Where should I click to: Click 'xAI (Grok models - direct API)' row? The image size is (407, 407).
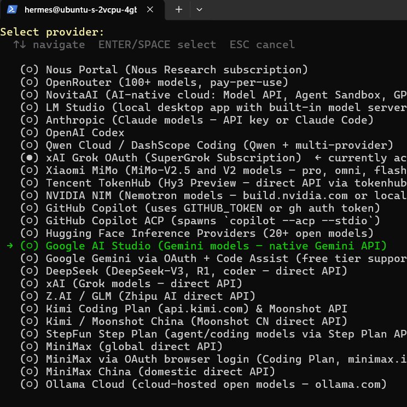144,284
